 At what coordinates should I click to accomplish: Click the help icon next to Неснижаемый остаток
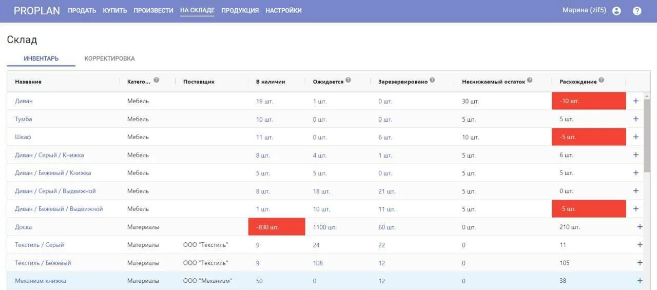click(x=530, y=80)
